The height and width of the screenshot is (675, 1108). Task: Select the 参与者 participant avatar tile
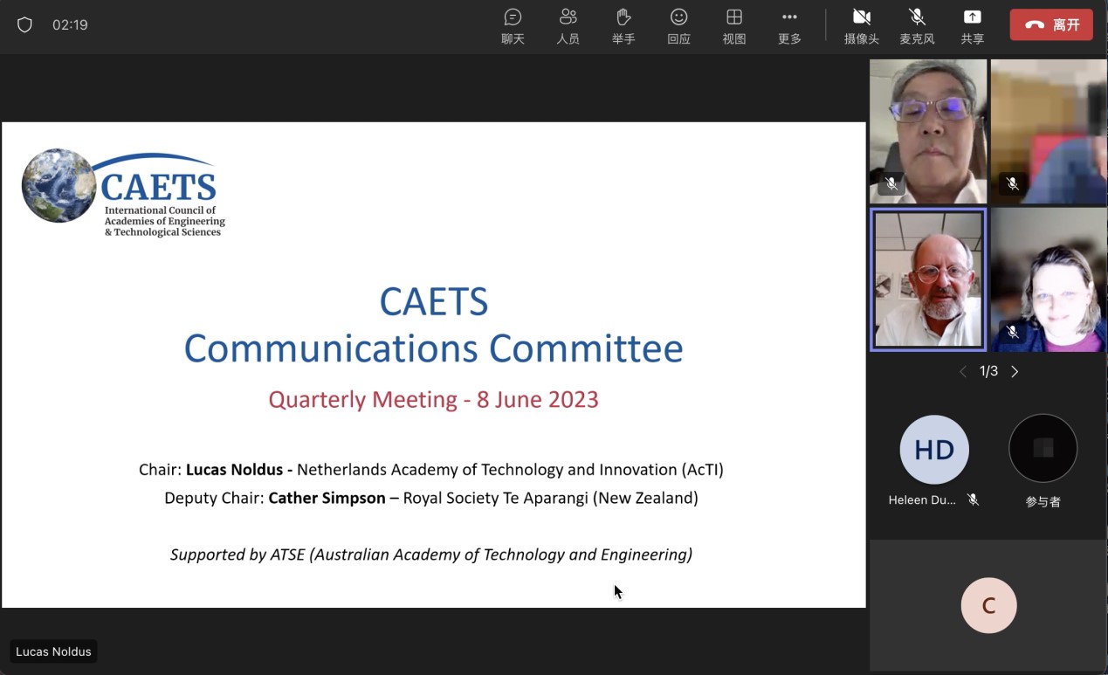coord(1043,448)
